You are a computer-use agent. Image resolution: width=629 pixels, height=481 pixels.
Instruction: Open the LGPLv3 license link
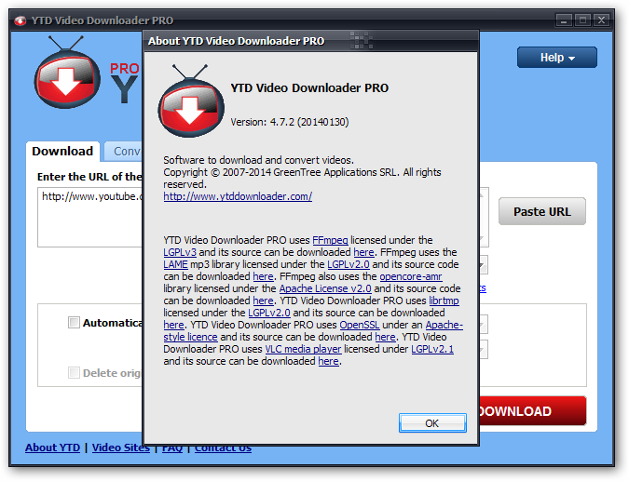(x=180, y=252)
